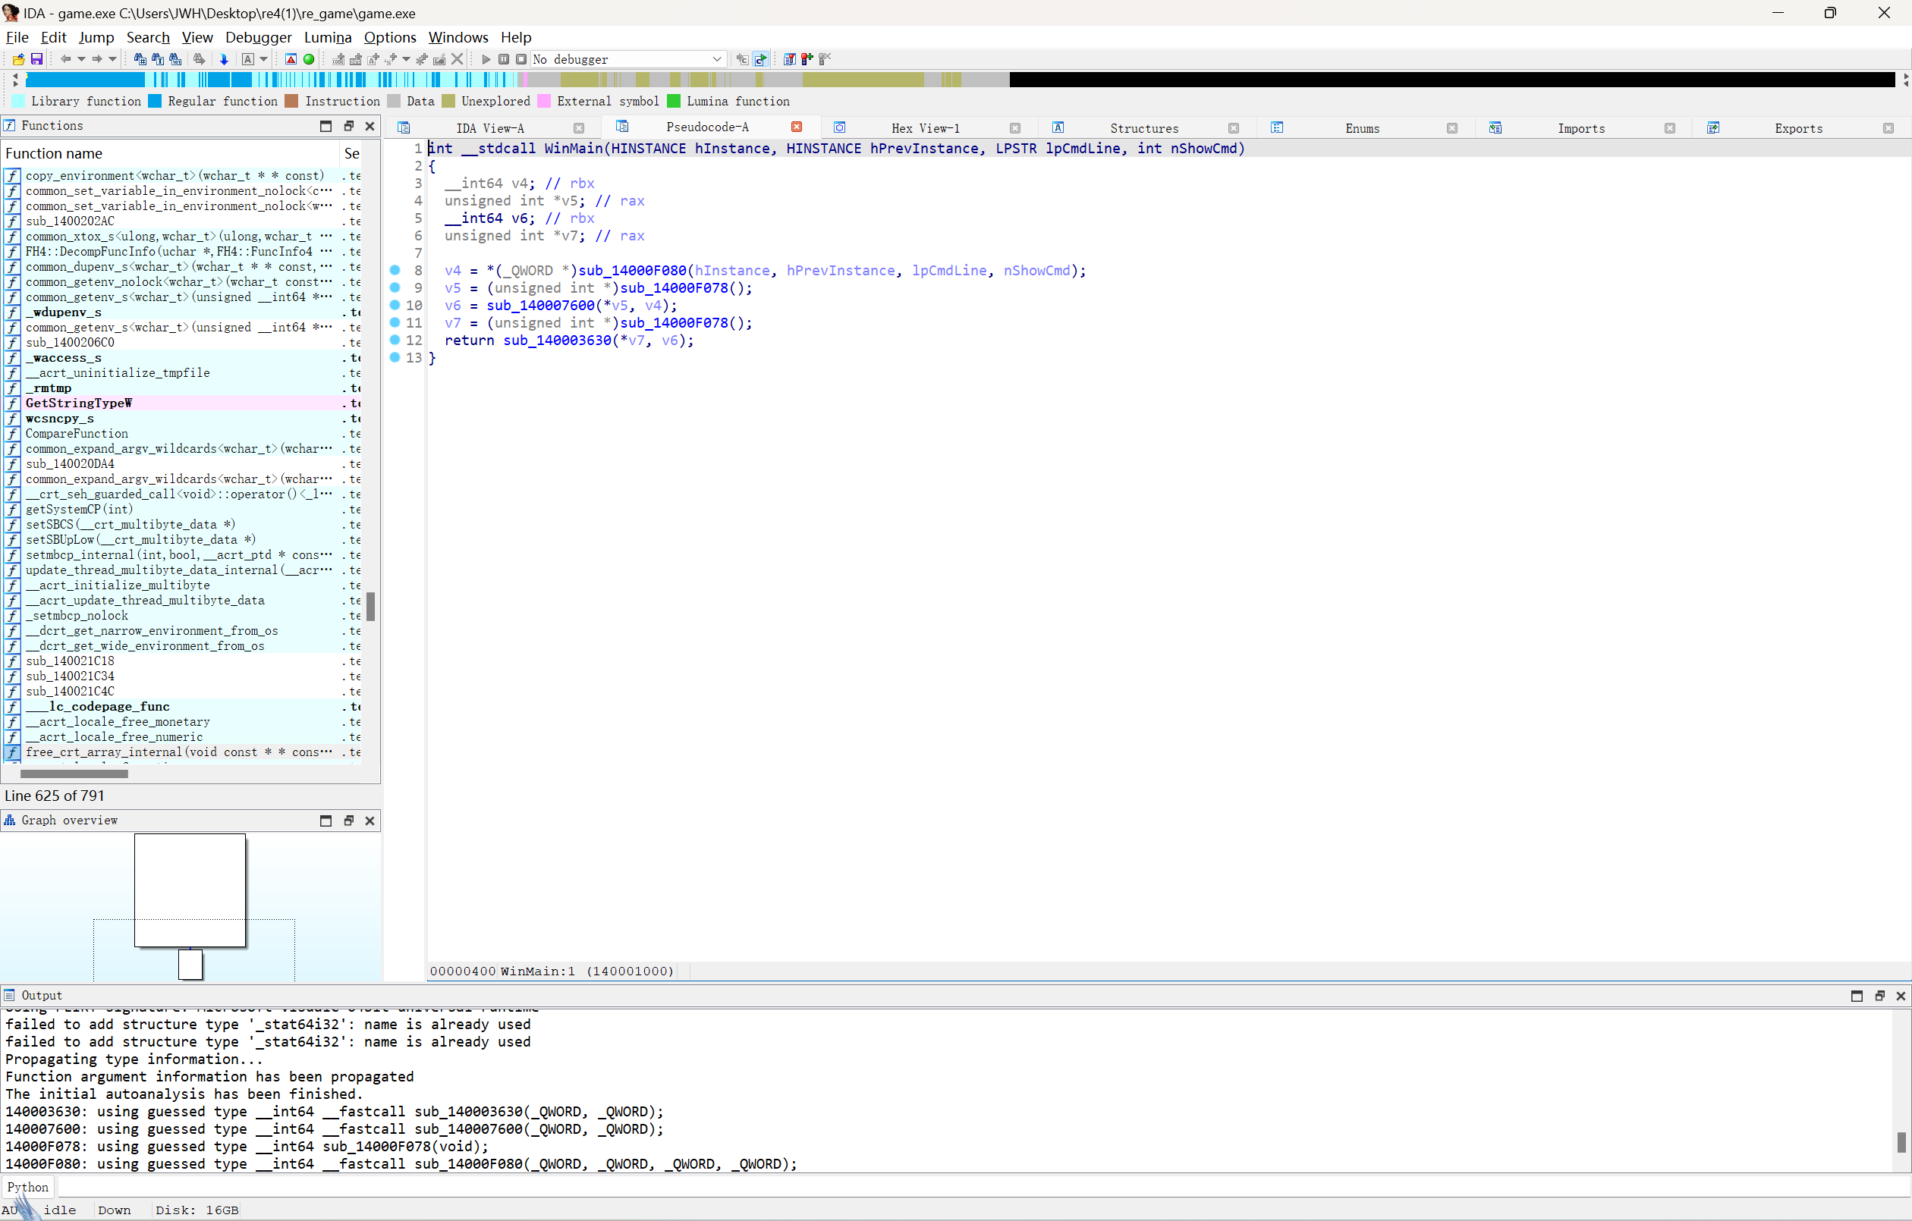Switch to the Exports tab
This screenshot has width=1912, height=1221.
1798,128
